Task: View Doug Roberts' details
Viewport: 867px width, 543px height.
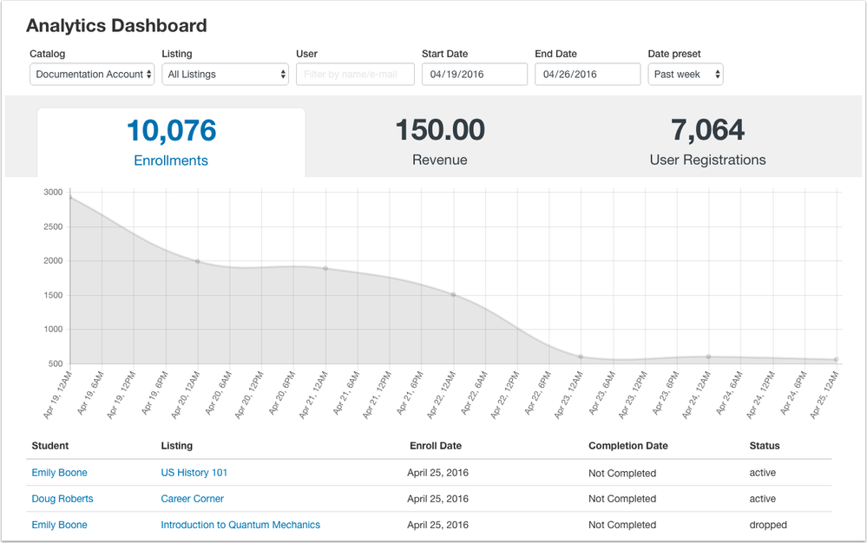Action: point(62,499)
